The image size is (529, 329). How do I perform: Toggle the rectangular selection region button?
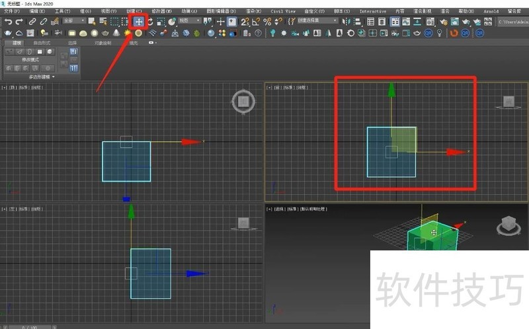coord(114,21)
